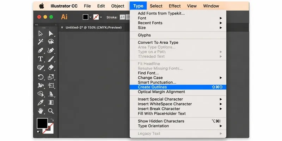
Task: Select the Scale tool
Action: 51,77
